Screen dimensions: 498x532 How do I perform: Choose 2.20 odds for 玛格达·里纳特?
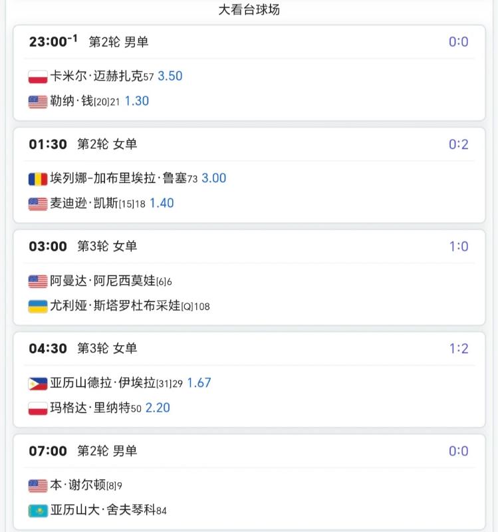158,408
